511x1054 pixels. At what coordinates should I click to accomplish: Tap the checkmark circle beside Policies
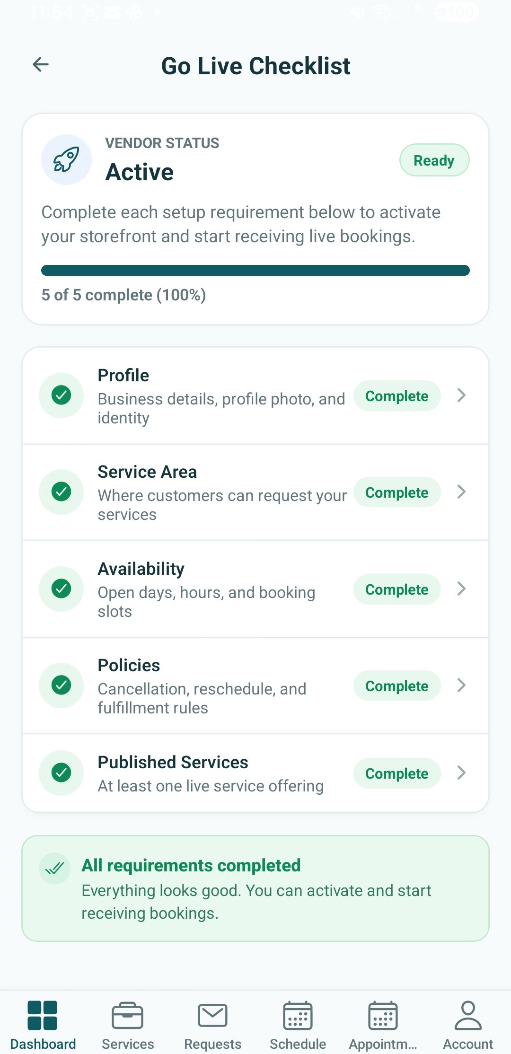point(61,685)
